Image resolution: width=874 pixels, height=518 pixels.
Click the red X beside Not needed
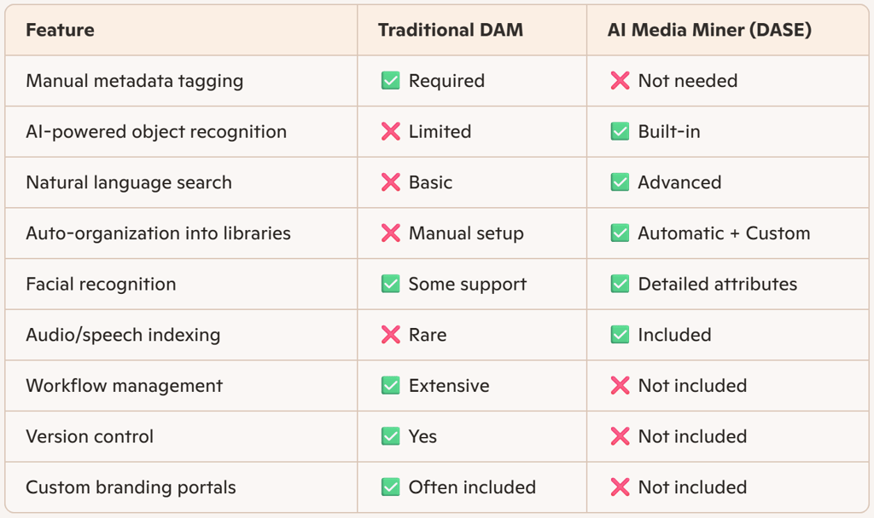point(620,81)
